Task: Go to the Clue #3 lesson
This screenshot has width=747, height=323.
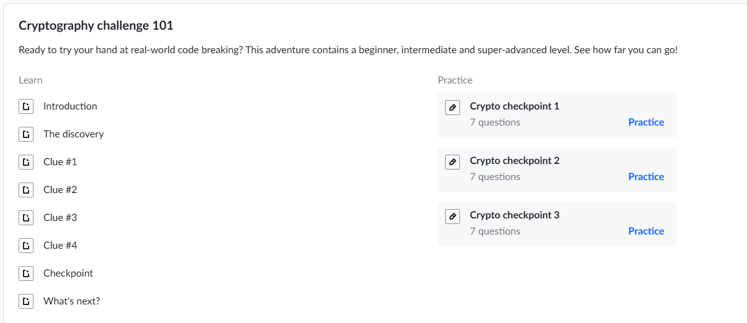Action: tap(60, 218)
